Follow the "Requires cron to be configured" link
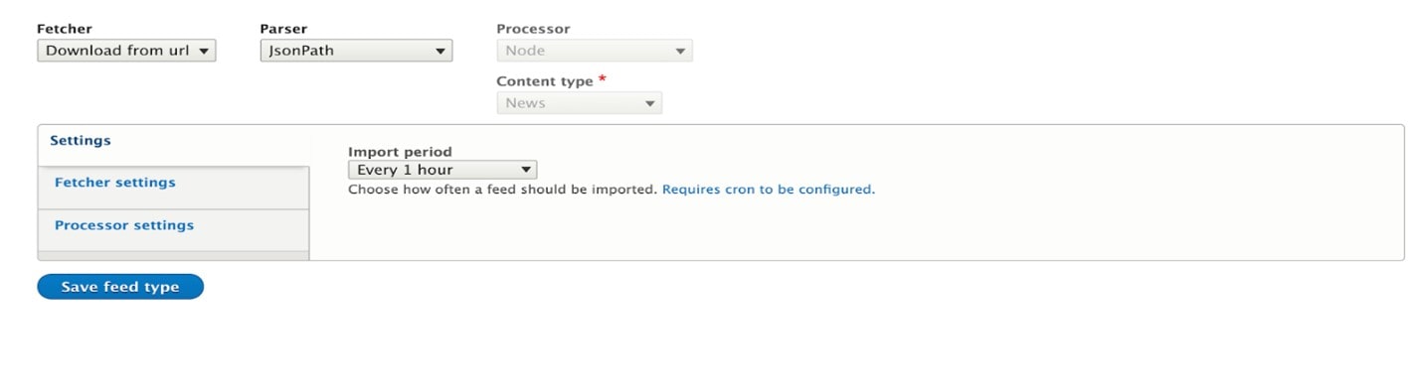Screen dimensions: 1422x389 click(x=769, y=189)
